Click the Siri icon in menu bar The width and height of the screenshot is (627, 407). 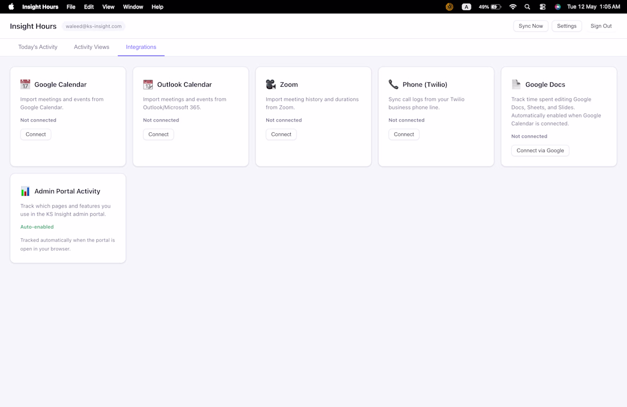coord(558,7)
